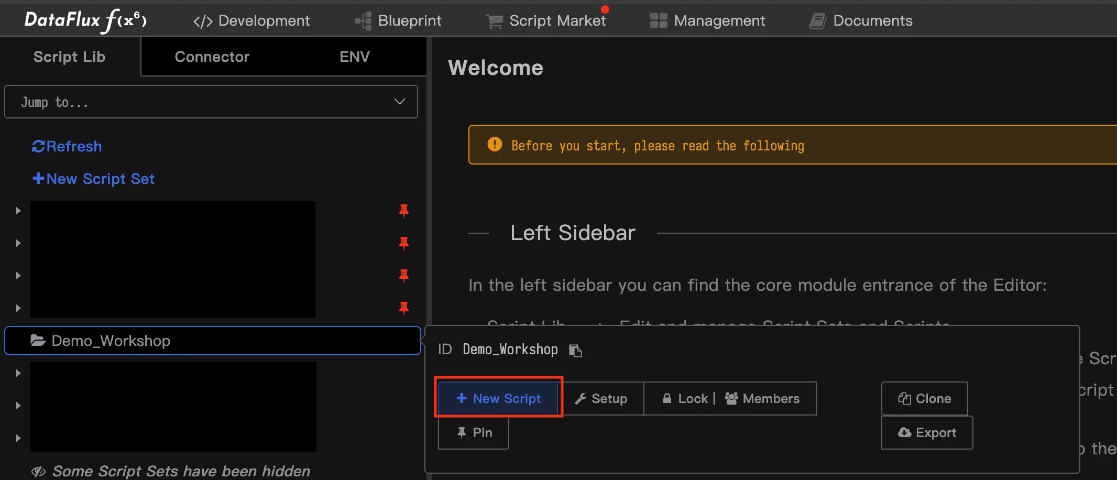Image resolution: width=1117 pixels, height=480 pixels.
Task: Unpin the first script set's red pin
Action: click(403, 211)
